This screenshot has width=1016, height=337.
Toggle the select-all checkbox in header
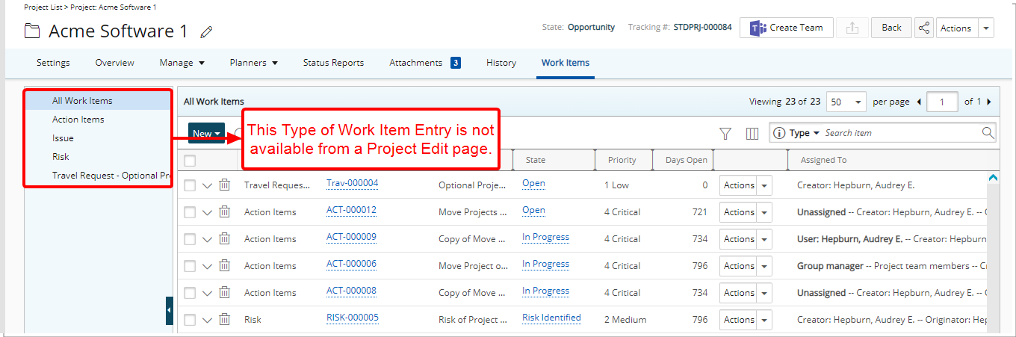(x=190, y=160)
